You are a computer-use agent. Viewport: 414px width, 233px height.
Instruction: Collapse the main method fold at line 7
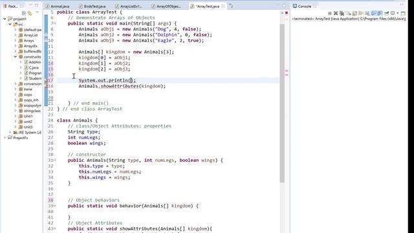coord(54,23)
